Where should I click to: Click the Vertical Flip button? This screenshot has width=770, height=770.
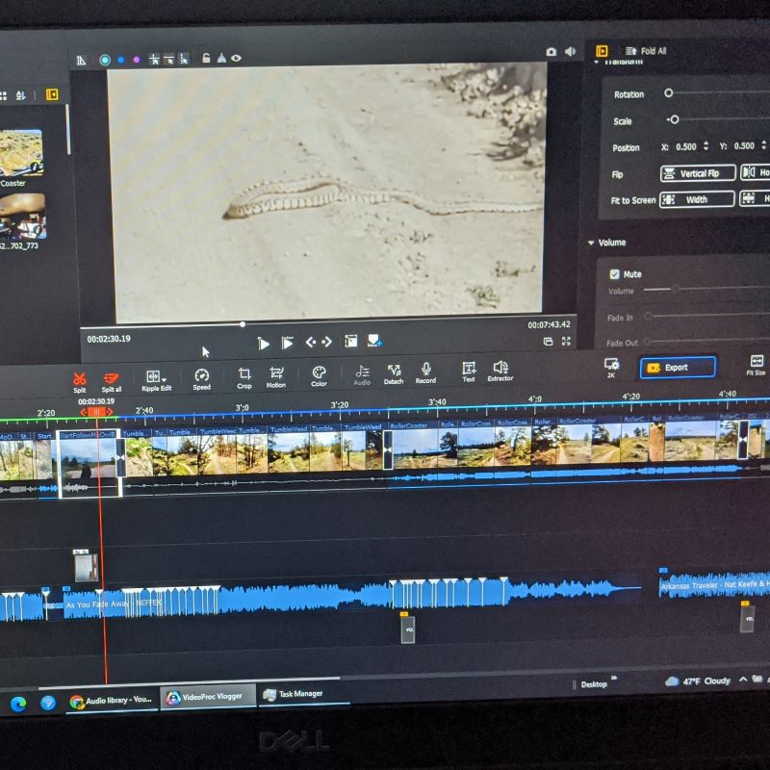click(697, 173)
